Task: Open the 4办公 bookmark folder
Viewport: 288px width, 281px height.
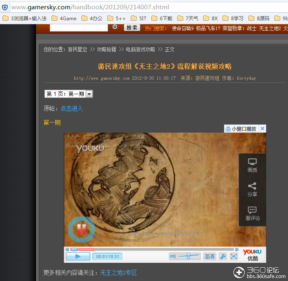Action: [92, 18]
